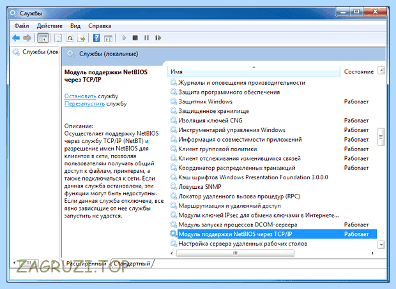Select Защитник Windows service row
Screen dimensions: 396x289
(x=273, y=101)
